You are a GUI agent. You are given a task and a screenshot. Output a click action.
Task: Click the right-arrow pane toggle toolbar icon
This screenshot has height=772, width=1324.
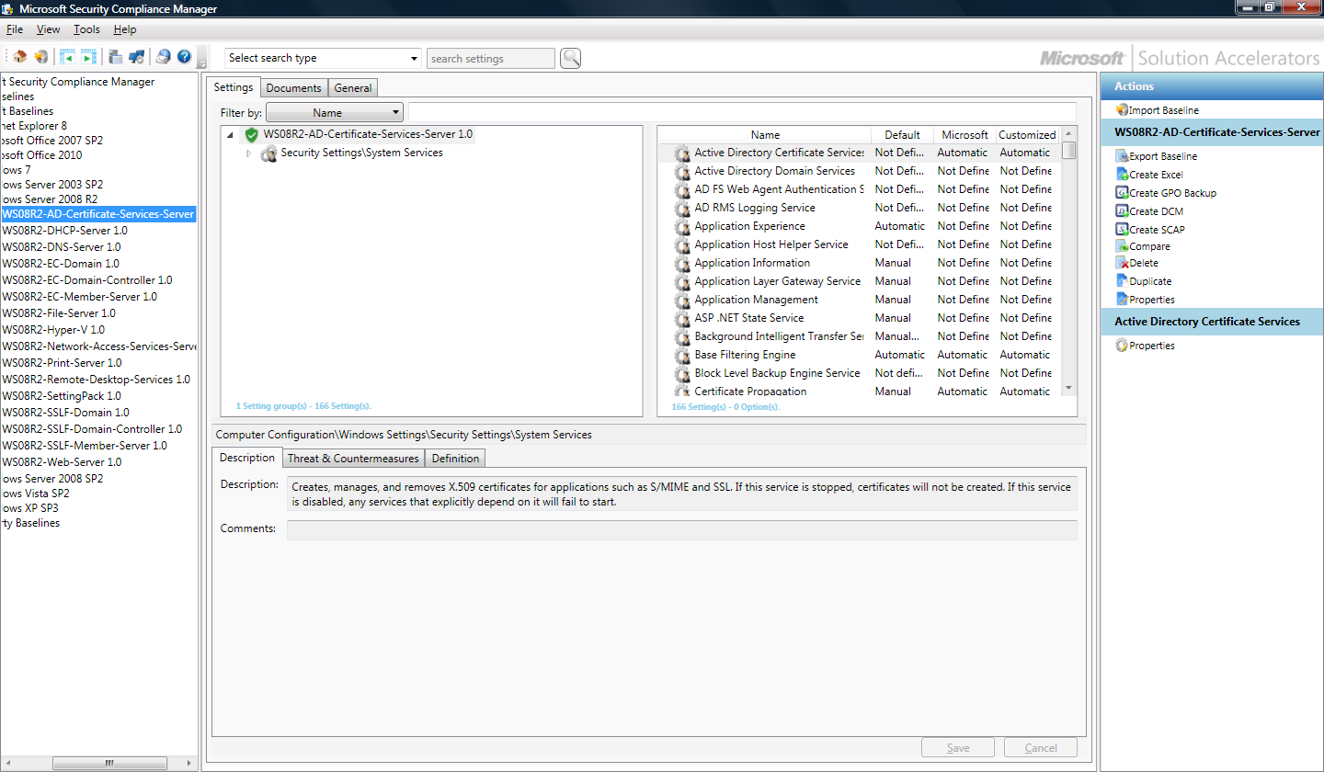coord(88,57)
